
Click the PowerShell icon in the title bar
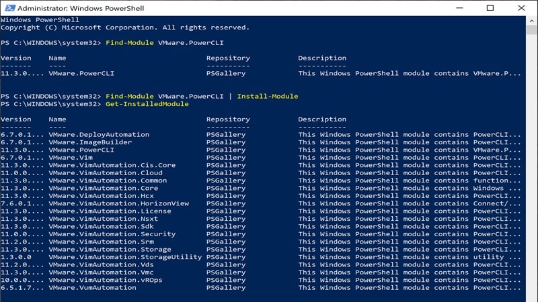click(7, 8)
